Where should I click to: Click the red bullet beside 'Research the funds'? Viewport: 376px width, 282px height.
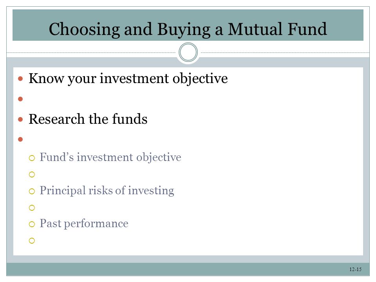20,119
